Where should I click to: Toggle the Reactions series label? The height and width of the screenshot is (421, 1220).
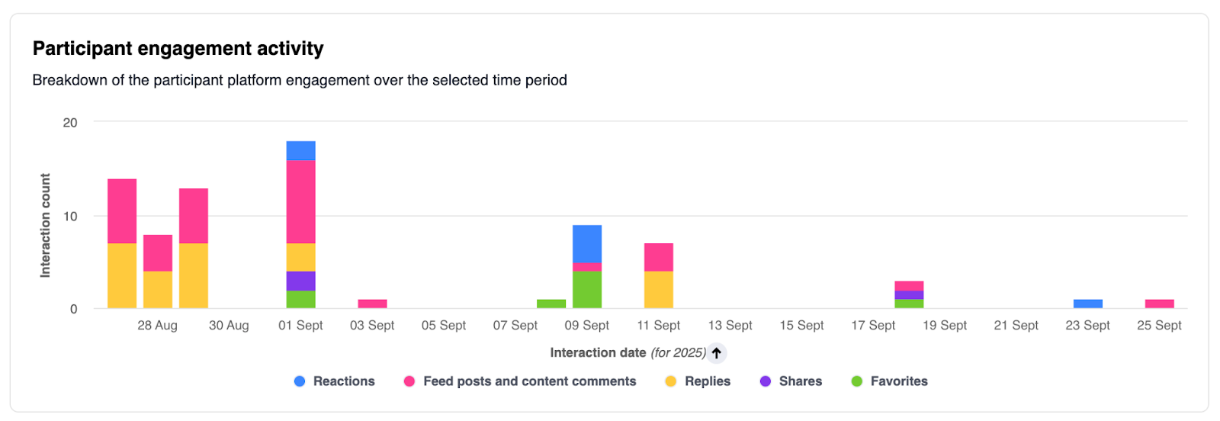tap(344, 381)
